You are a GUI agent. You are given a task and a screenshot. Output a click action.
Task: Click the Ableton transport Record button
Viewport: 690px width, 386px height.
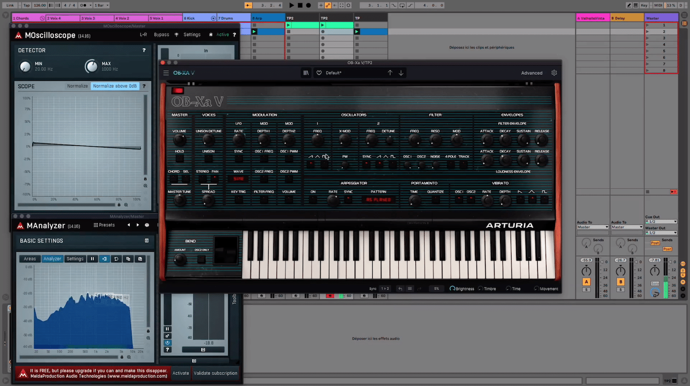pyautogui.click(x=308, y=6)
